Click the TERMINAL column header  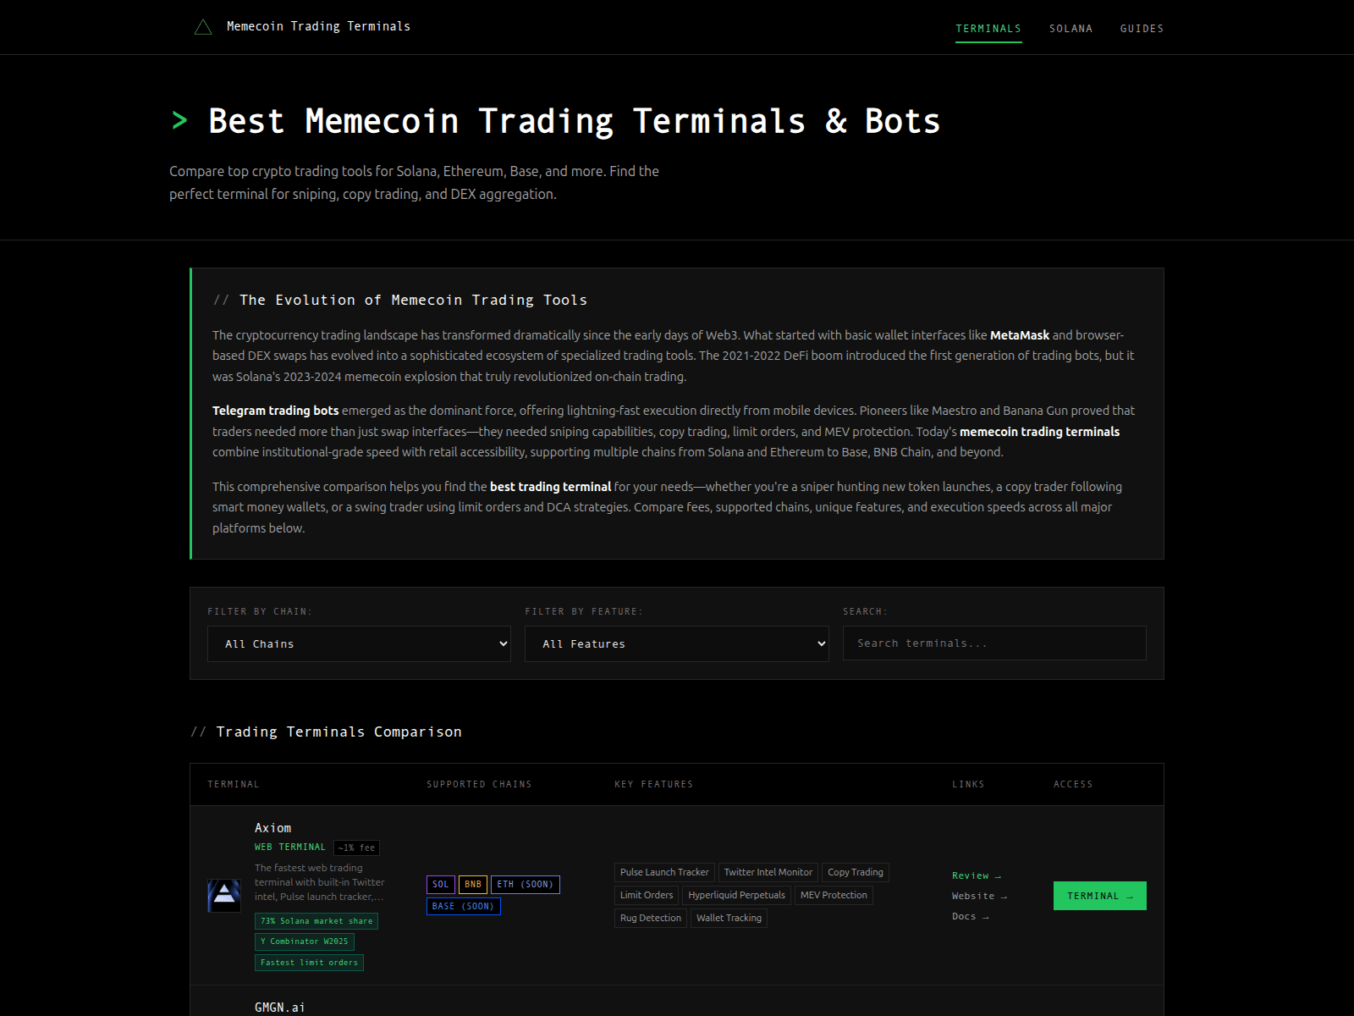click(x=234, y=784)
